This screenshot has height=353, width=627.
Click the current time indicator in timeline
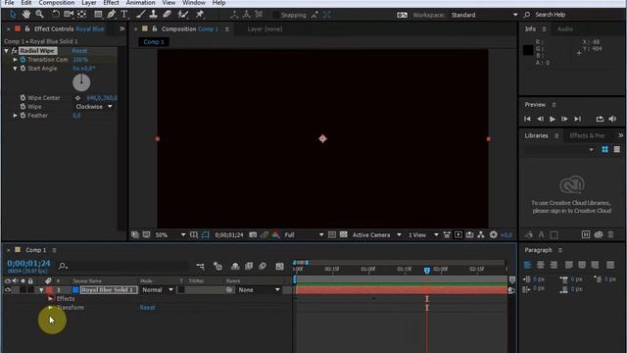pos(427,271)
